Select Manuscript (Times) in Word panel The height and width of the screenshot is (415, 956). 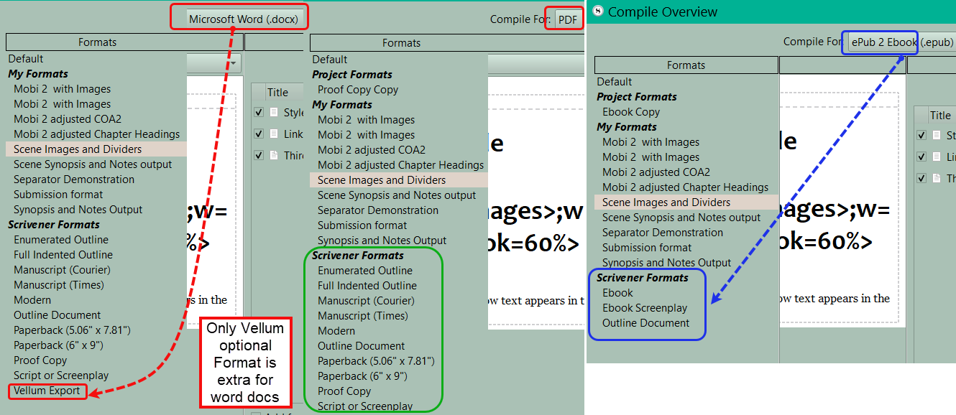point(59,285)
